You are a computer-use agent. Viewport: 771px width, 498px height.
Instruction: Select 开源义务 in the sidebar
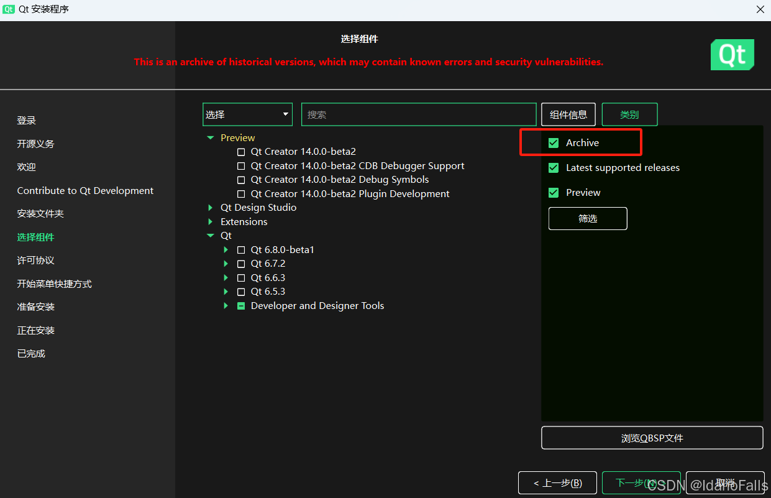point(36,144)
